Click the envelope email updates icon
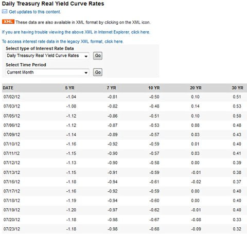Viewport: 247px width, 234px height. 5,11
